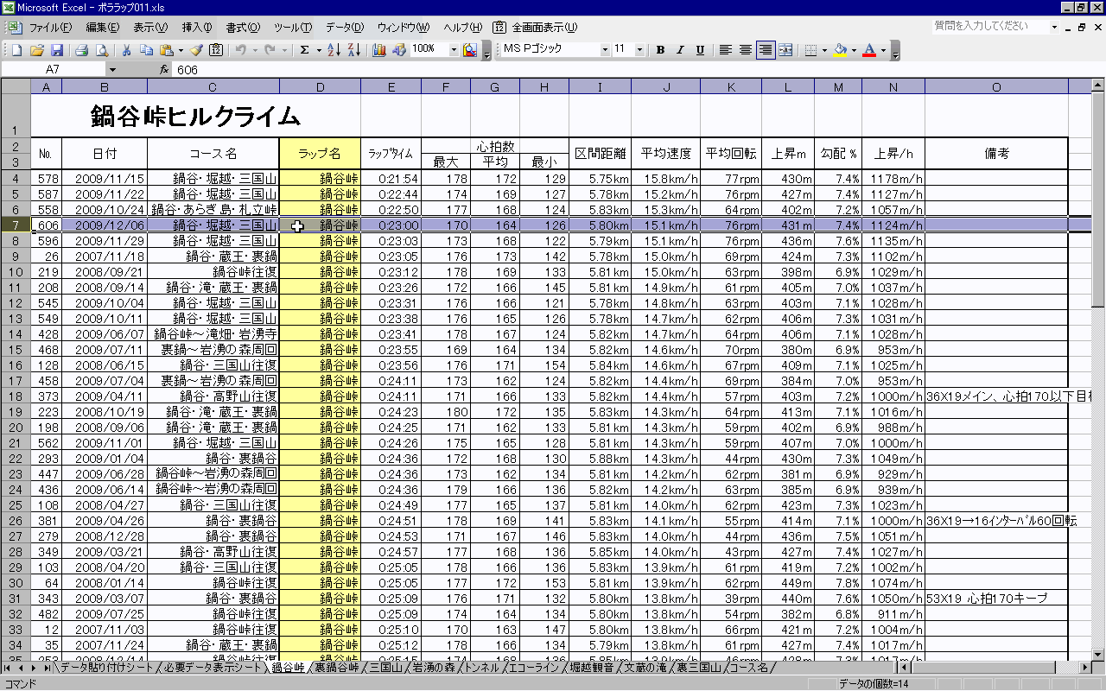Toggle underline formatting
The image size is (1106, 691).
(700, 50)
